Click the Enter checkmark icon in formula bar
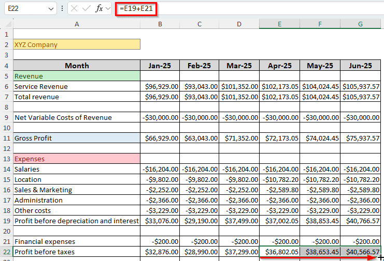The width and height of the screenshot is (384, 261). tap(86, 9)
